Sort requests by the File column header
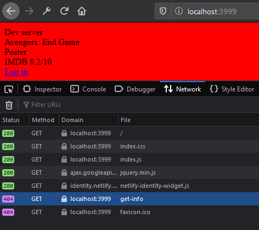The image size is (259, 230). 189,120
